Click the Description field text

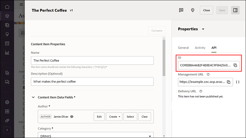(92, 81)
